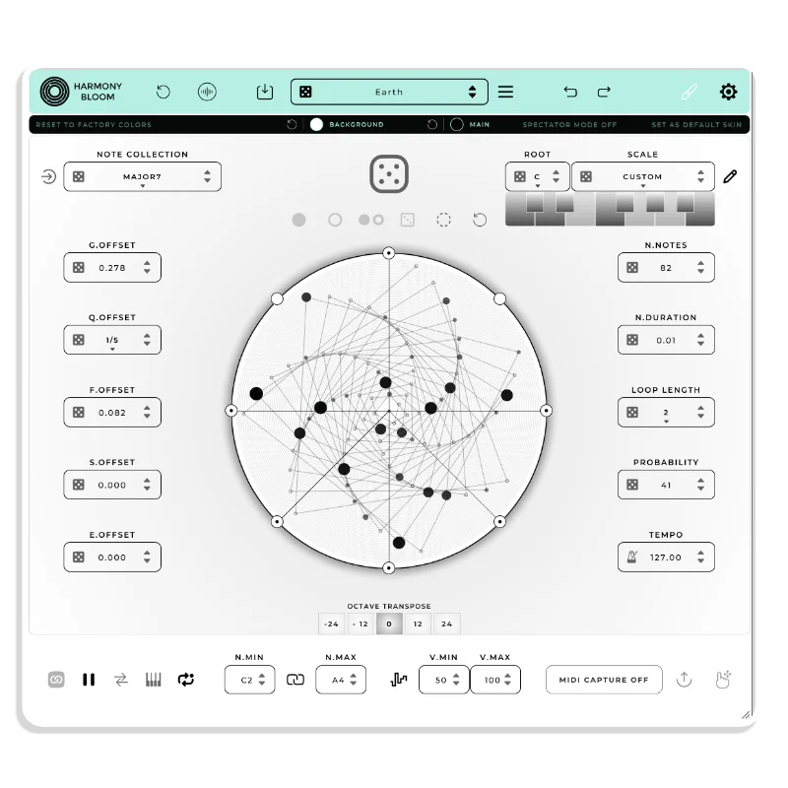Click the small dice square icon above circle
788x788 pixels.
(x=408, y=220)
